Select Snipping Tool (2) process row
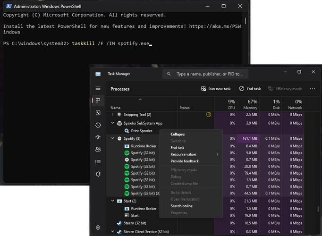322x236 pixels. pyautogui.click(x=205, y=115)
